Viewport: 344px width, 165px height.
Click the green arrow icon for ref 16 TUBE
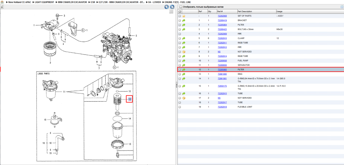[x=184, y=94]
